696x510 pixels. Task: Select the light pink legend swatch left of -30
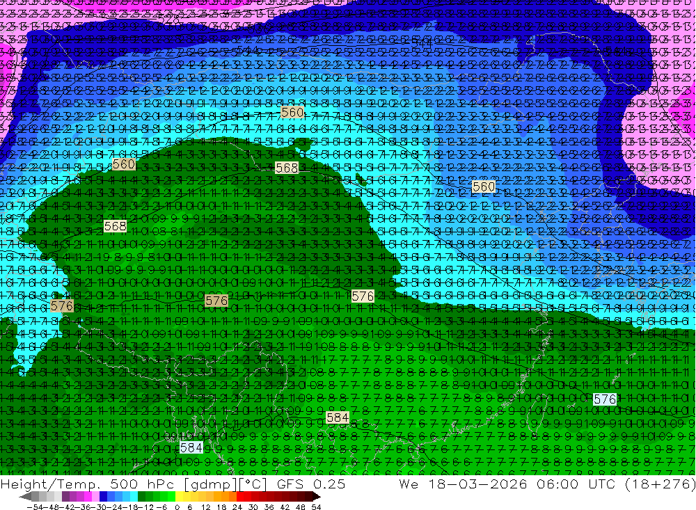[95, 497]
